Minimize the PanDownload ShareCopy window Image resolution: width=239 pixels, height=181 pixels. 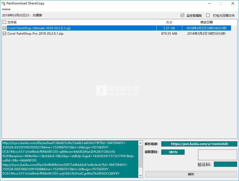209,3
